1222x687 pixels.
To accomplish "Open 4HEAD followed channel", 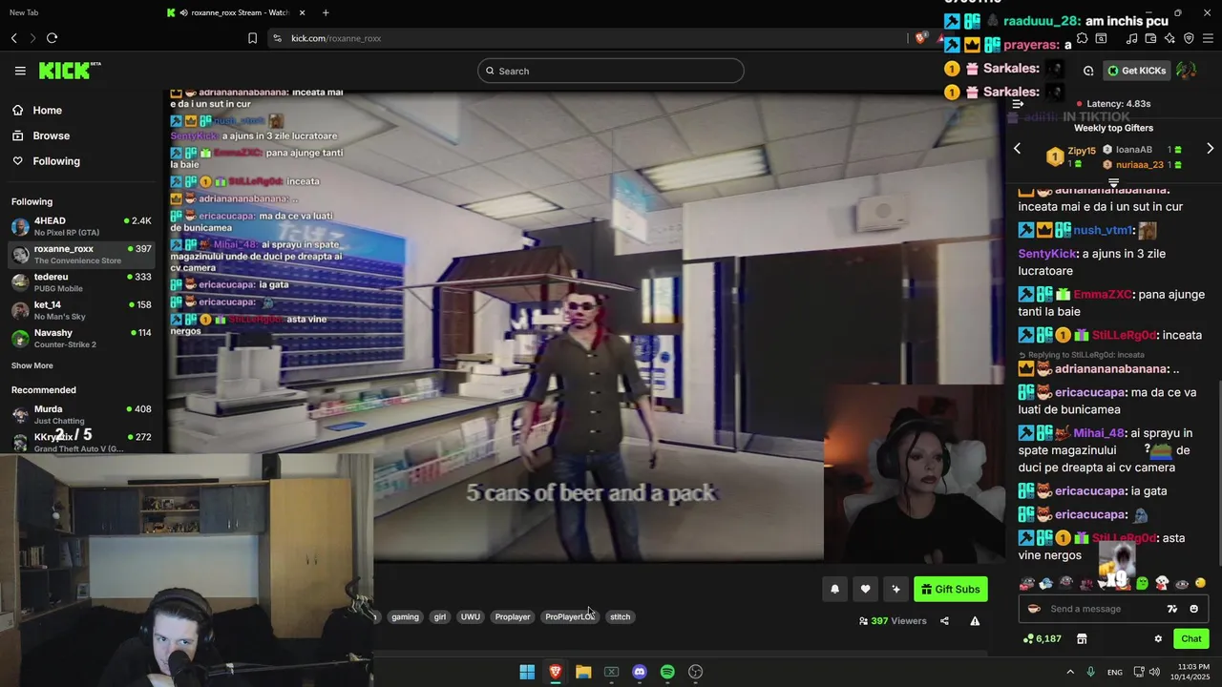I will click(x=81, y=226).
